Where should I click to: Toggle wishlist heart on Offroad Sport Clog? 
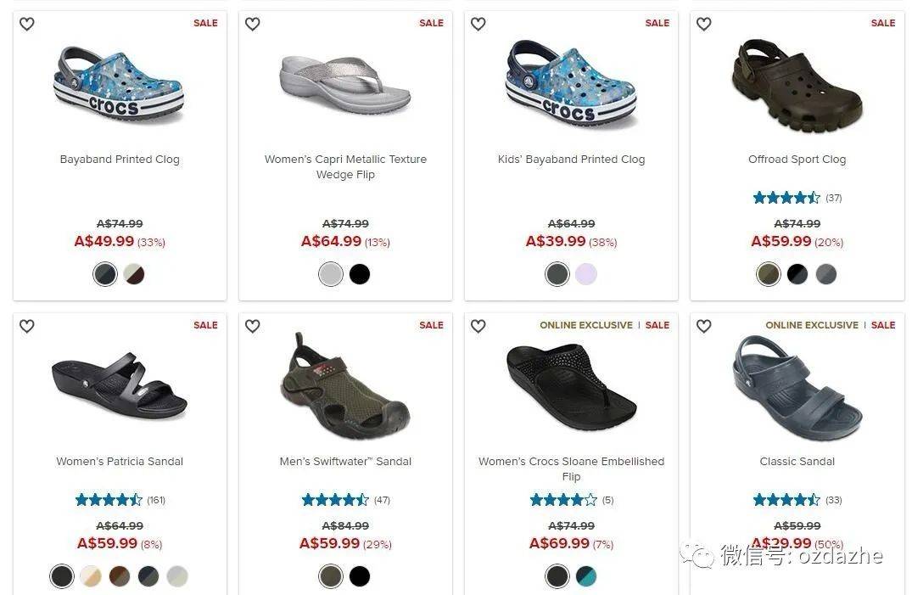pos(704,24)
